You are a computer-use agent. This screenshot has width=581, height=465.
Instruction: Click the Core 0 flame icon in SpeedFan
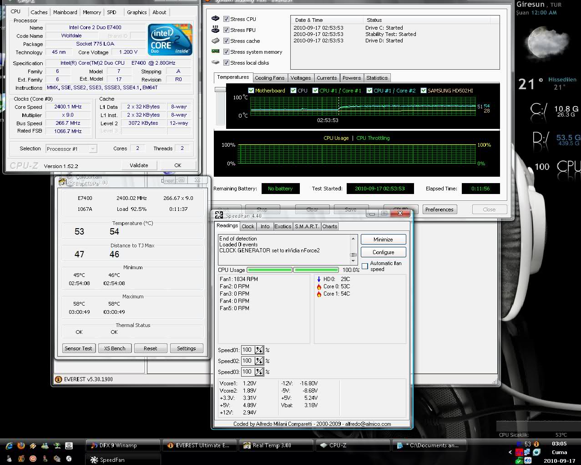tap(319, 286)
